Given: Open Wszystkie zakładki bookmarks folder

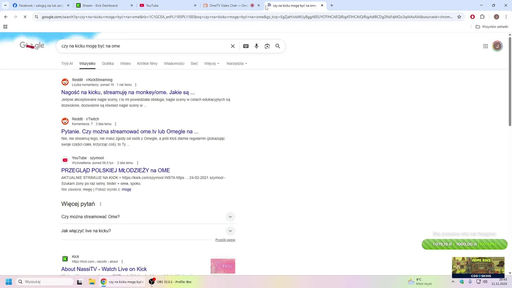Looking at the screenshot, I should (x=492, y=27).
